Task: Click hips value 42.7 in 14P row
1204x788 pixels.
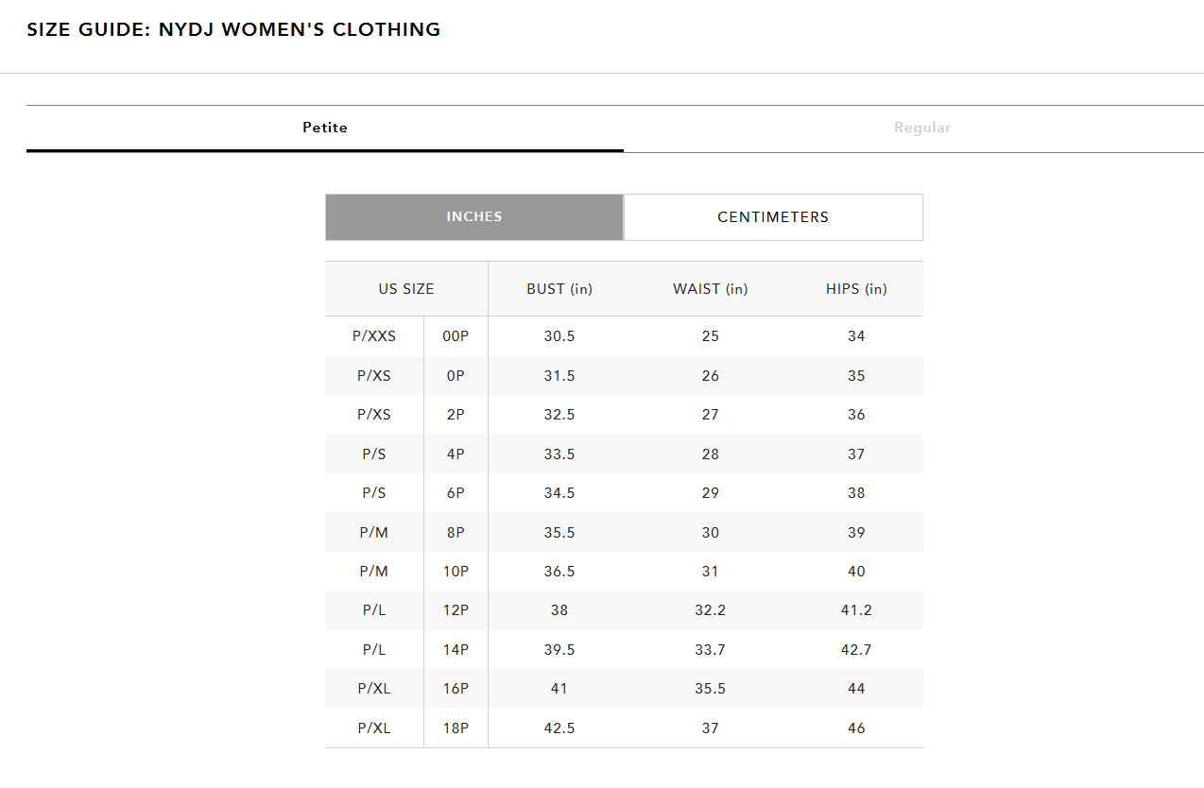Action: pyautogui.click(x=856, y=650)
